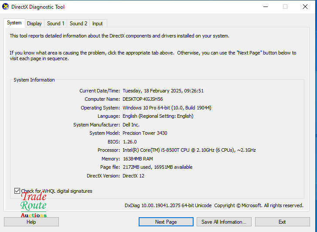Click the System Information group label
The image size is (317, 232).
tap(34, 80)
